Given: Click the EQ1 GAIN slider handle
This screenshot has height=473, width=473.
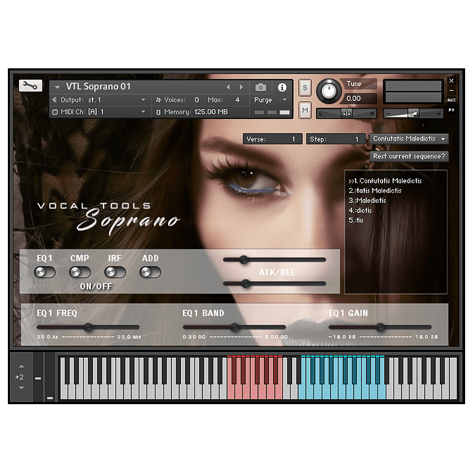Looking at the screenshot, I should click(381, 327).
